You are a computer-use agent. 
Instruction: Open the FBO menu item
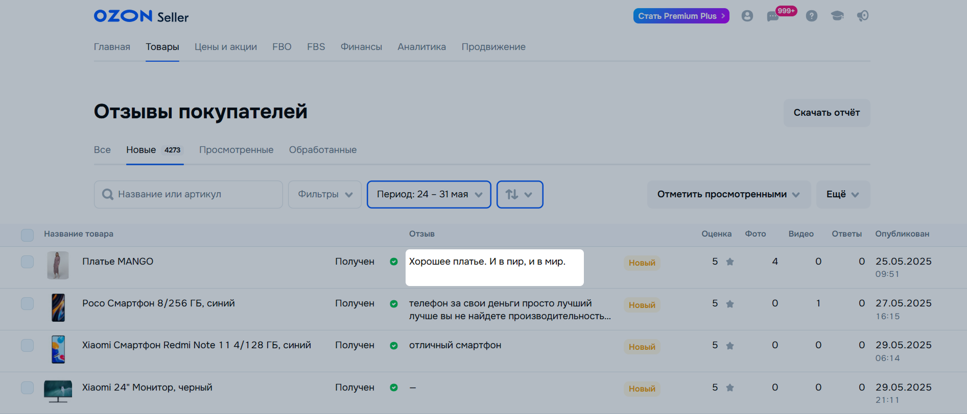282,47
